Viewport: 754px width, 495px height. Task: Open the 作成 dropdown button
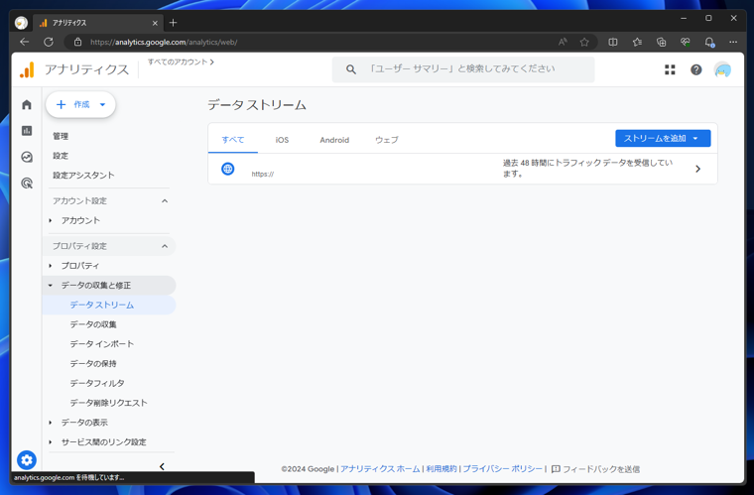point(80,104)
